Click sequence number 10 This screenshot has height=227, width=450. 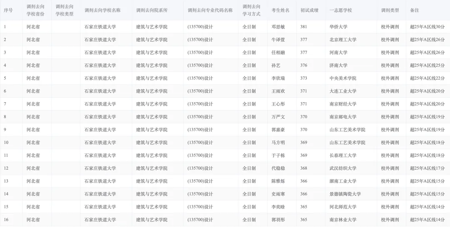click(x=6, y=143)
